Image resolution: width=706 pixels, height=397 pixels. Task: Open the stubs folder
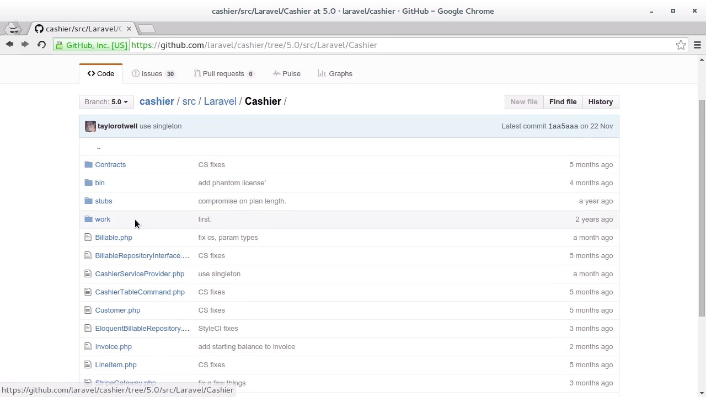pyautogui.click(x=104, y=201)
